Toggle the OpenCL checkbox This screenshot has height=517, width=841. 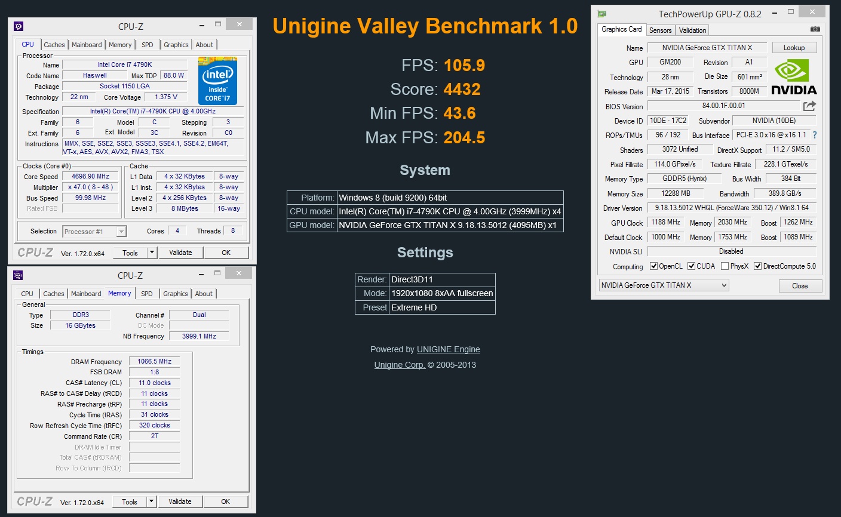pyautogui.click(x=653, y=266)
